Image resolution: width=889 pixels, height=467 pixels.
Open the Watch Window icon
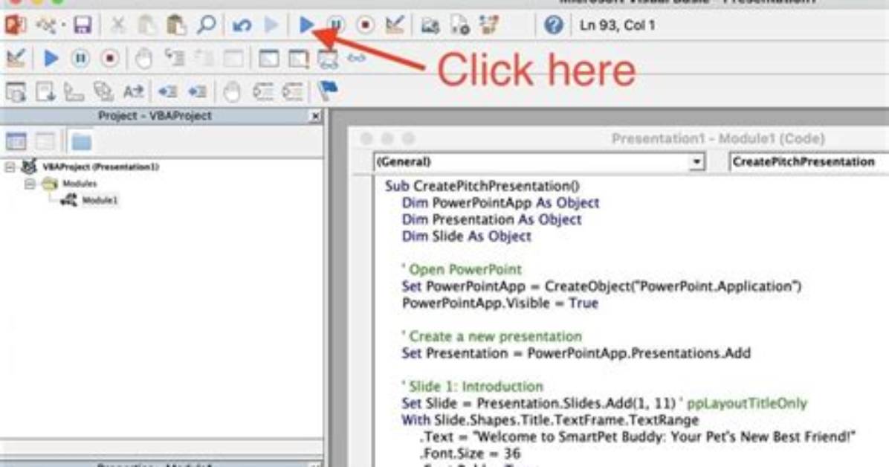click(x=328, y=59)
